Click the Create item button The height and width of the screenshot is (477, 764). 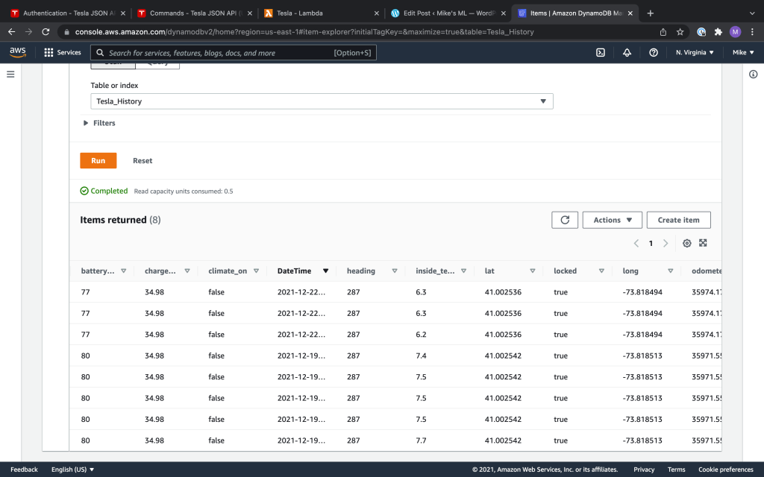678,220
